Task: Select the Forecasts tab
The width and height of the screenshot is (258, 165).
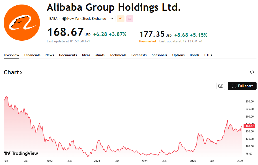Action: point(139,55)
